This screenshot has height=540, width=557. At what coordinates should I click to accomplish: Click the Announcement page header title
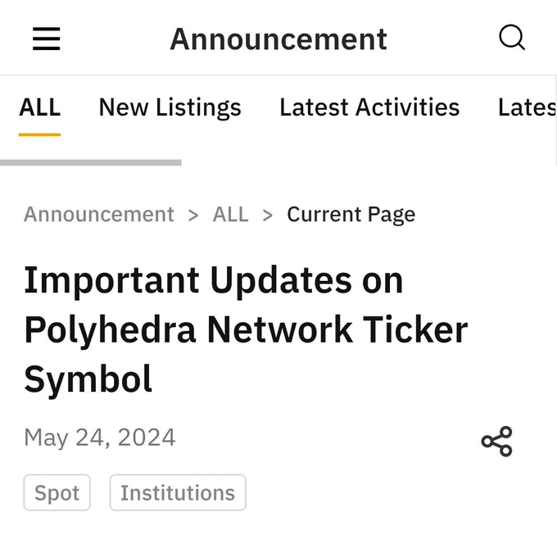pos(278,39)
